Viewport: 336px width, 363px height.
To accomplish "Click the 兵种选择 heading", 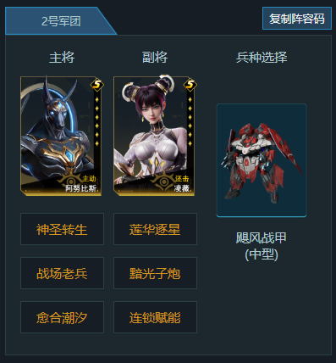I will tap(262, 58).
